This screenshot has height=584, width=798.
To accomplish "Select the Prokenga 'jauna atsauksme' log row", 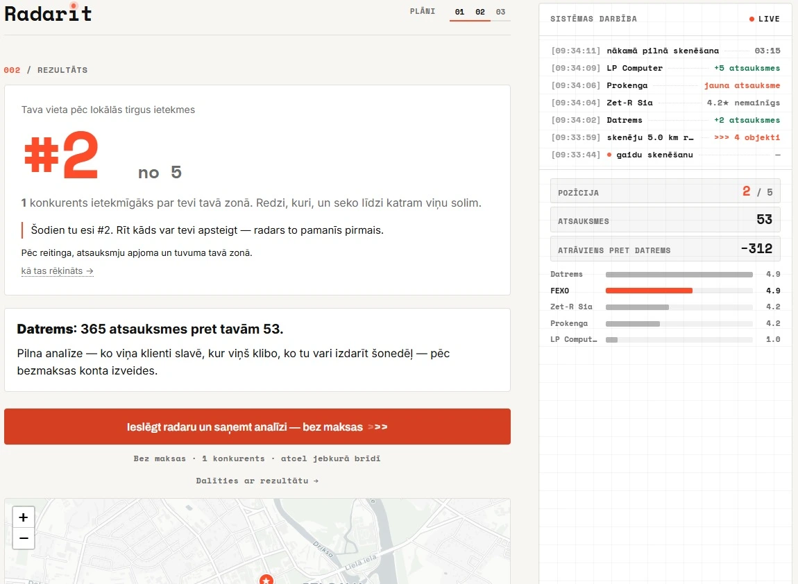I will tap(665, 85).
